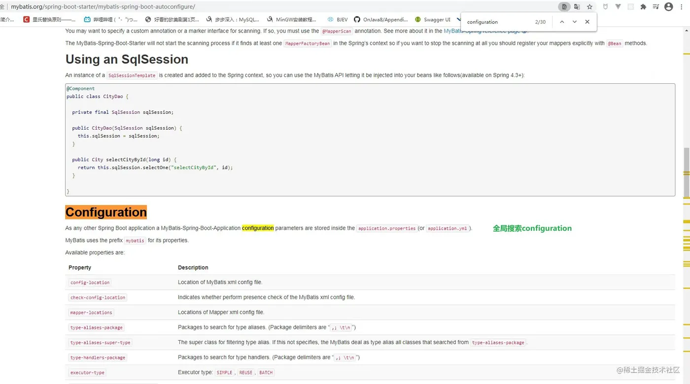Viewport: 690px width, 384px height.
Task: Click 'public class CityDao {' code line
Action: (x=98, y=97)
